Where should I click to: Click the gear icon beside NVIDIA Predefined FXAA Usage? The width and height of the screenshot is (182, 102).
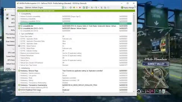[x=19, y=90]
